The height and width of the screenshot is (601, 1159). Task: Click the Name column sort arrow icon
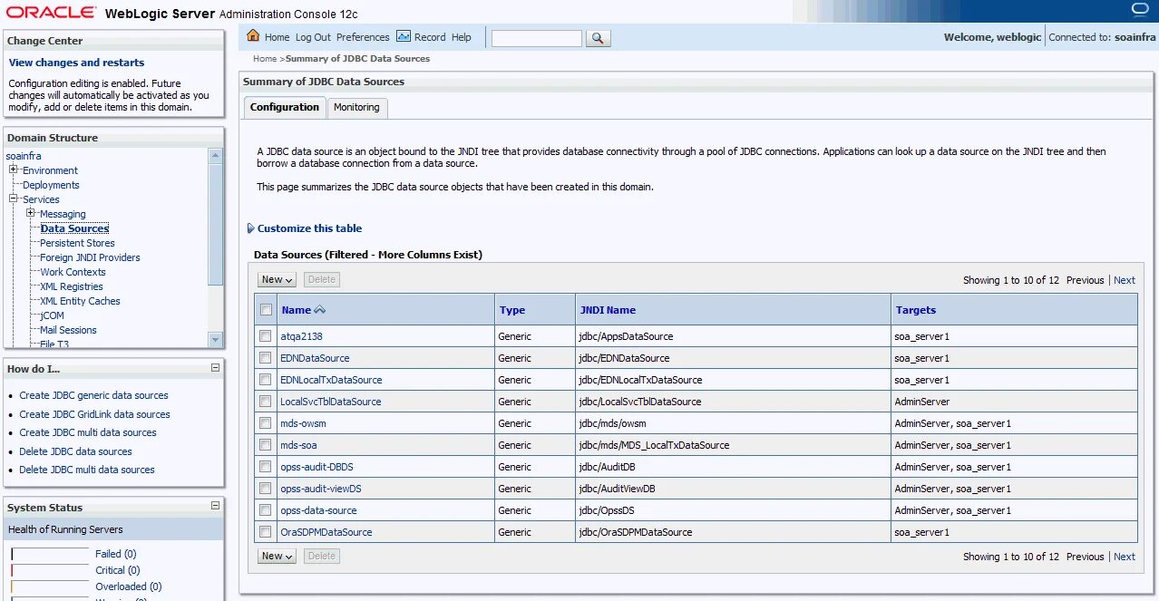(319, 310)
